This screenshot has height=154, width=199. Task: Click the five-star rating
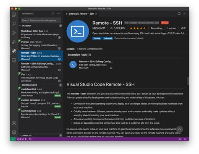point(138,28)
